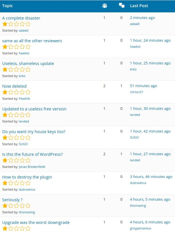Open 'Updated to a useless free version' topic
Viewport: 175px width, 232px height.
coord(34,109)
